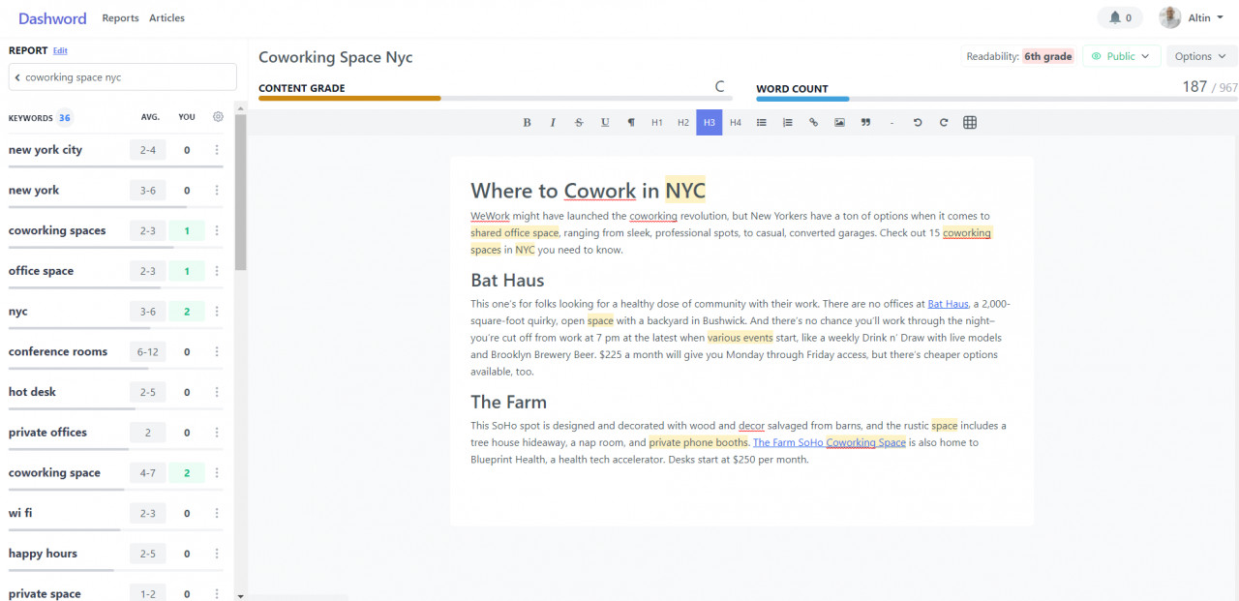Insert a numbered list
The image size is (1239, 601).
pos(788,123)
